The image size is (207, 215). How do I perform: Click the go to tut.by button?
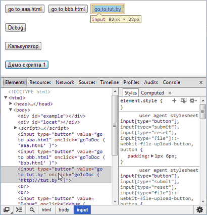pyautogui.click(x=108, y=9)
